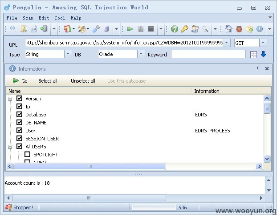Click the home page icon
277x215 pixels.
pyautogui.click(x=228, y=29)
